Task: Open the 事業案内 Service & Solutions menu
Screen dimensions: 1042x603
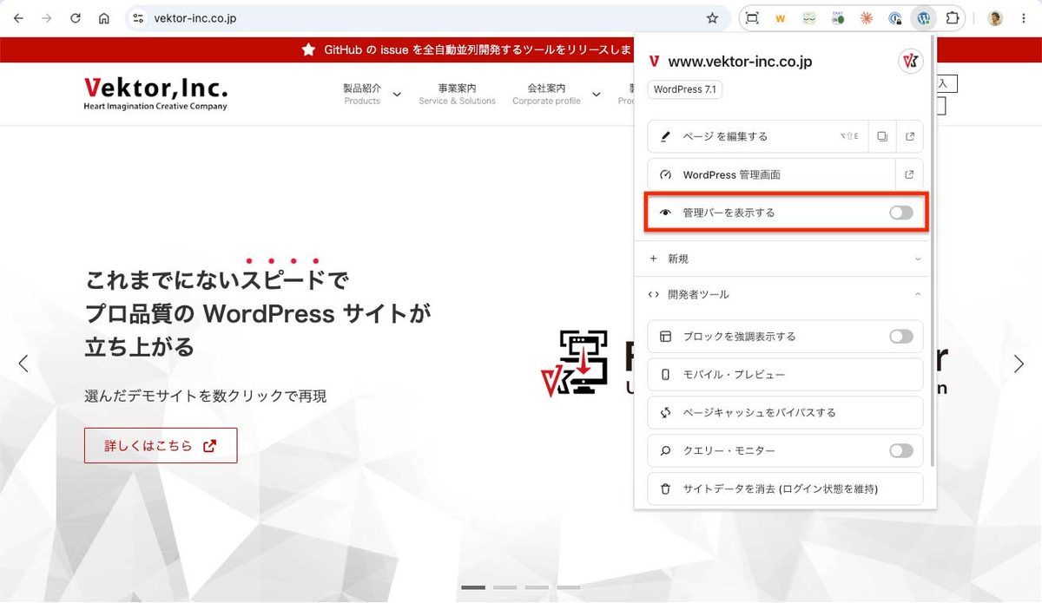Action: click(x=457, y=94)
